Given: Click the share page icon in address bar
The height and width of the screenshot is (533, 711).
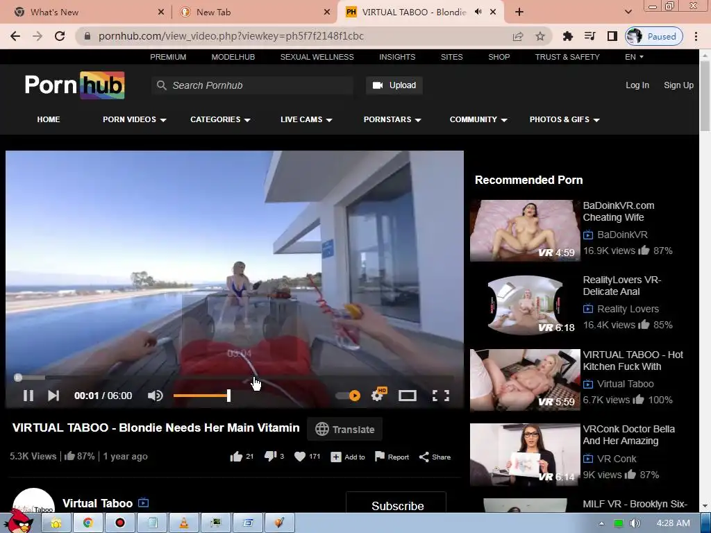Looking at the screenshot, I should point(517,36).
